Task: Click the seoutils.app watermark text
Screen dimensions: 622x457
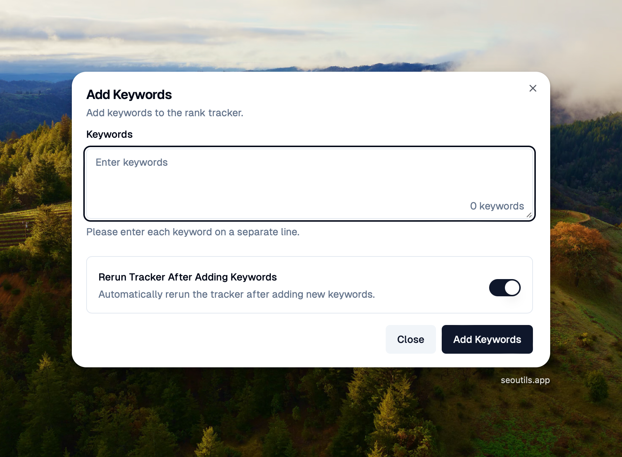Action: (x=525, y=380)
